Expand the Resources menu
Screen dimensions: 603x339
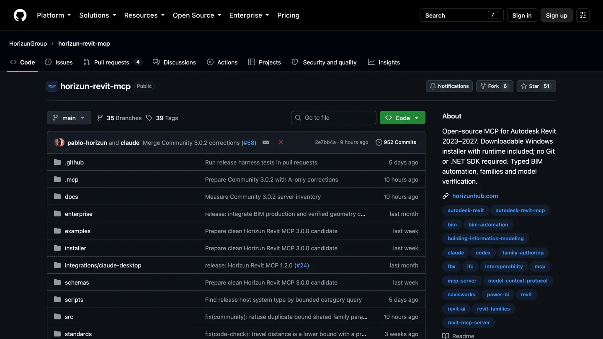coord(144,15)
